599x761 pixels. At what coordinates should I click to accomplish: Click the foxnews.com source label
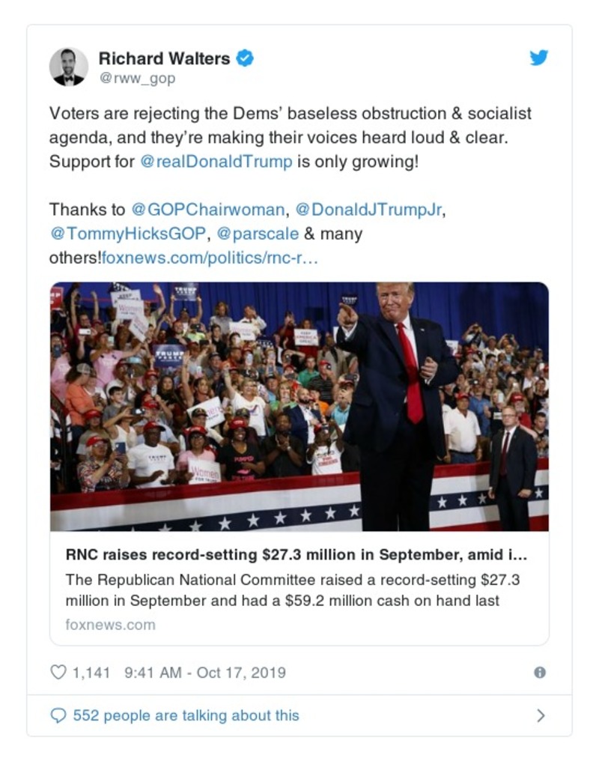[113, 623]
